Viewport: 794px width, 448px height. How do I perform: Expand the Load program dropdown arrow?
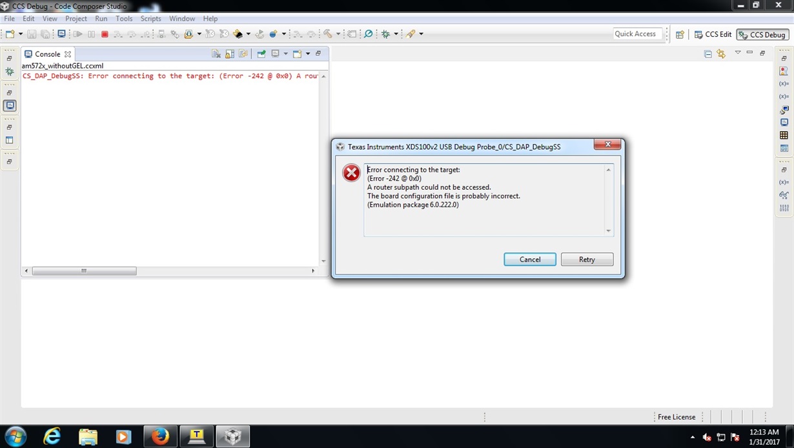coord(199,34)
